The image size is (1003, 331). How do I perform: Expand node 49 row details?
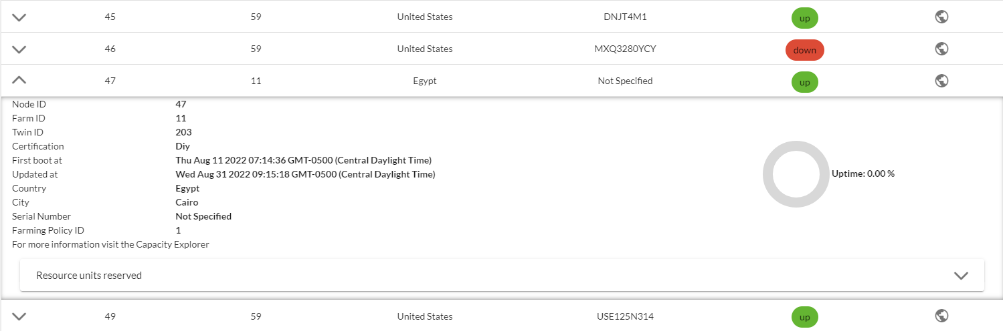[19, 316]
